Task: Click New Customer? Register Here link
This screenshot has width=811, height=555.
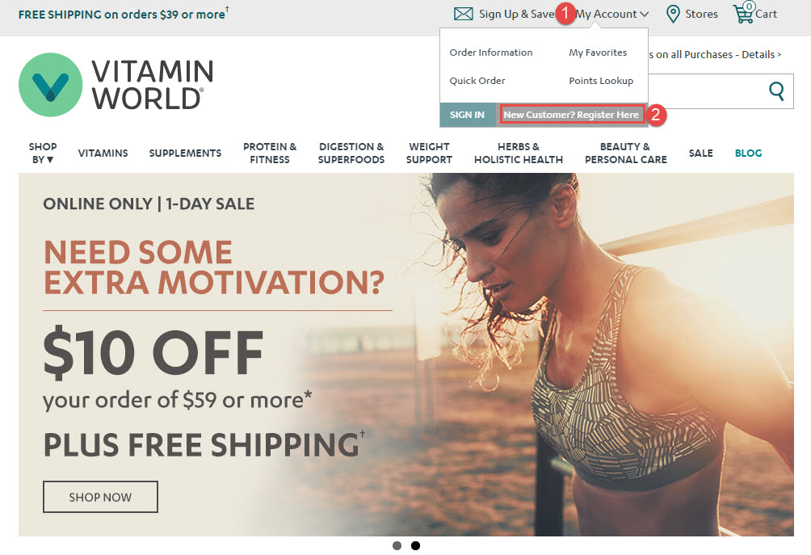Action: click(x=572, y=115)
